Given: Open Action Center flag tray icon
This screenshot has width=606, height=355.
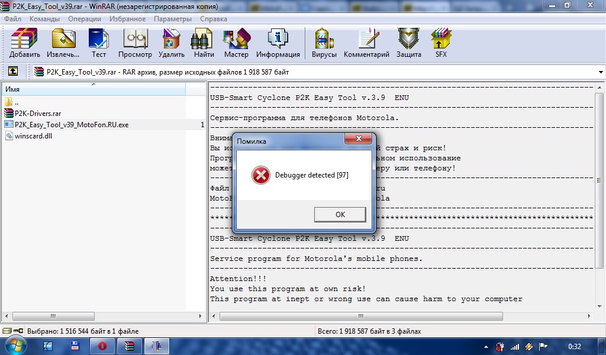Looking at the screenshot, I should 543,347.
